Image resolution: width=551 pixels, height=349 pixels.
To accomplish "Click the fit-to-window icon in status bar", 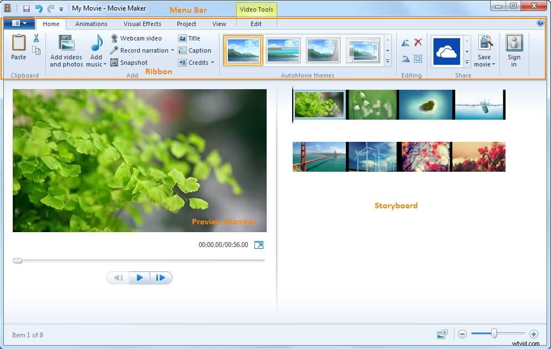I will coord(442,335).
